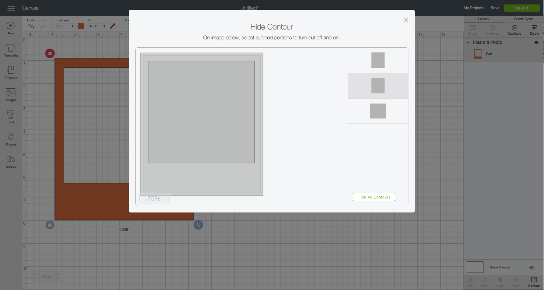Toggle the first contour thumbnail

(378, 60)
